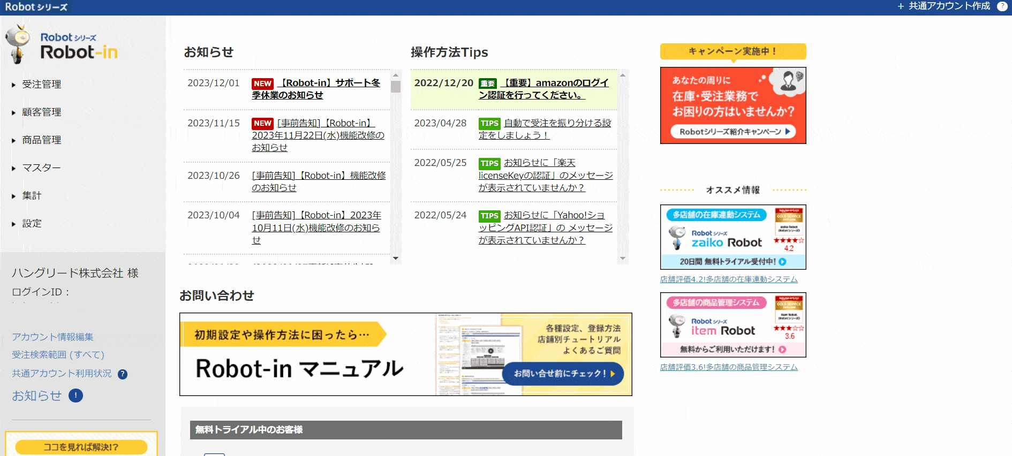Open アカウント情報編集 link

(52, 337)
